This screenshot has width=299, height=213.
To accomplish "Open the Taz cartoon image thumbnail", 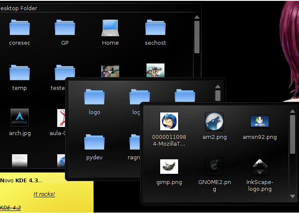I will click(x=155, y=70).
